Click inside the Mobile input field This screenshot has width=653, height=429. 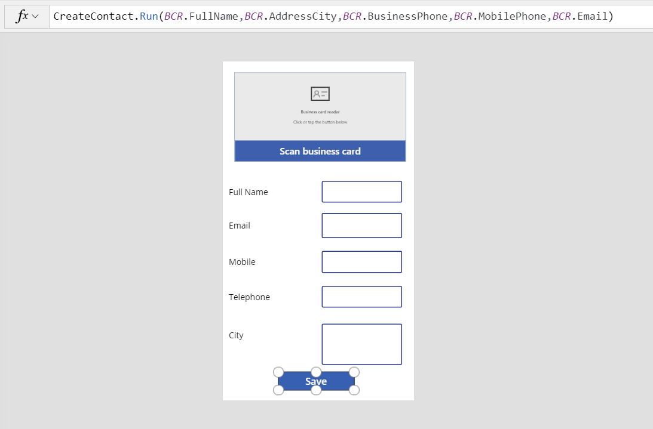tap(361, 261)
